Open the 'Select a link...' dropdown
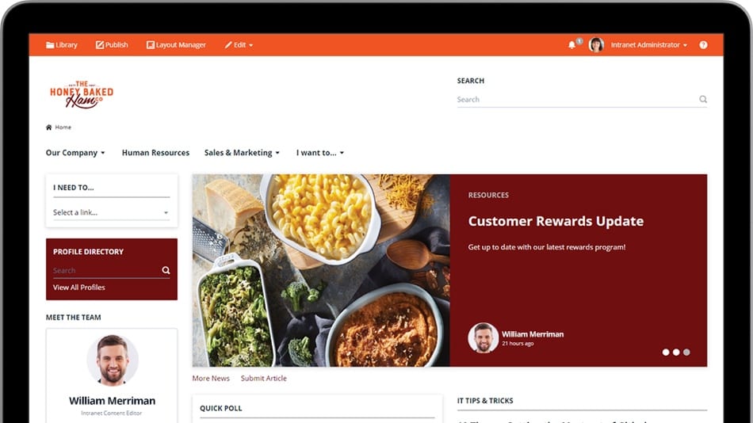Viewport: 753px width, 423px height. click(111, 212)
